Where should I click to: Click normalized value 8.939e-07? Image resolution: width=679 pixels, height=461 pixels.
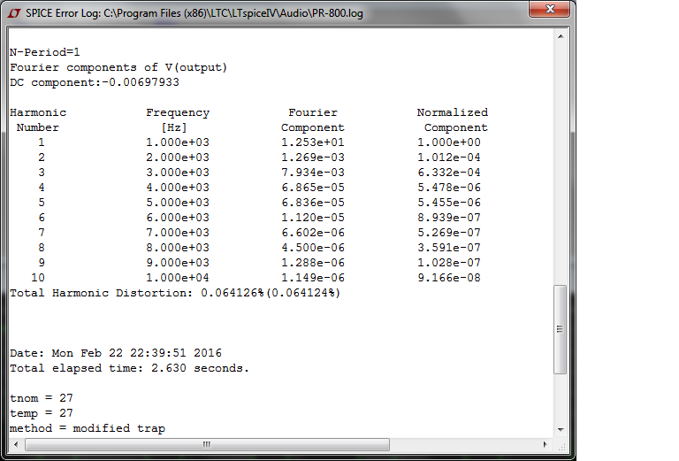(x=448, y=218)
